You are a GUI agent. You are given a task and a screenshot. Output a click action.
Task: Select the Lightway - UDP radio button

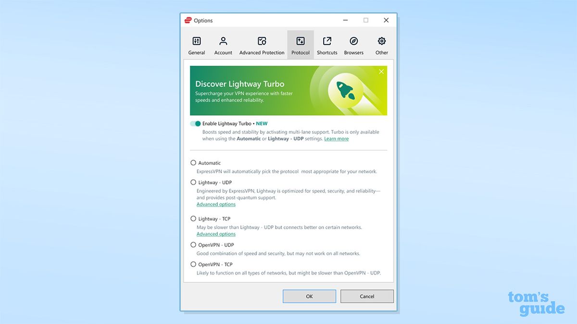point(193,182)
